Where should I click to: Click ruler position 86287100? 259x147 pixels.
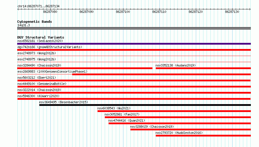click(x=123, y=12)
